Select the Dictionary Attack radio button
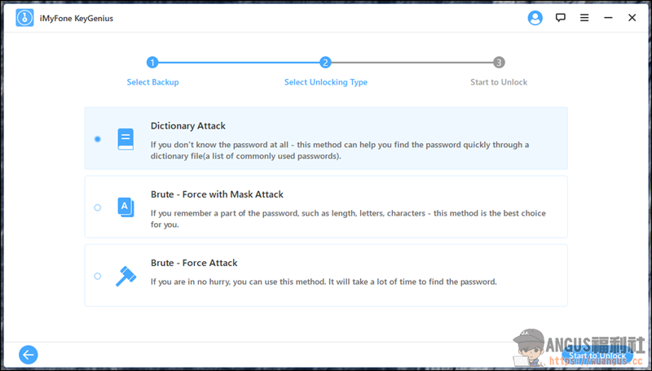The height and width of the screenshot is (371, 652). pos(98,139)
